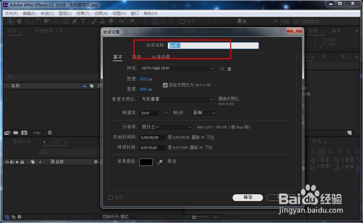The image size is (363, 223).
Task: Open the Effect menu
Action: pos(83,13)
